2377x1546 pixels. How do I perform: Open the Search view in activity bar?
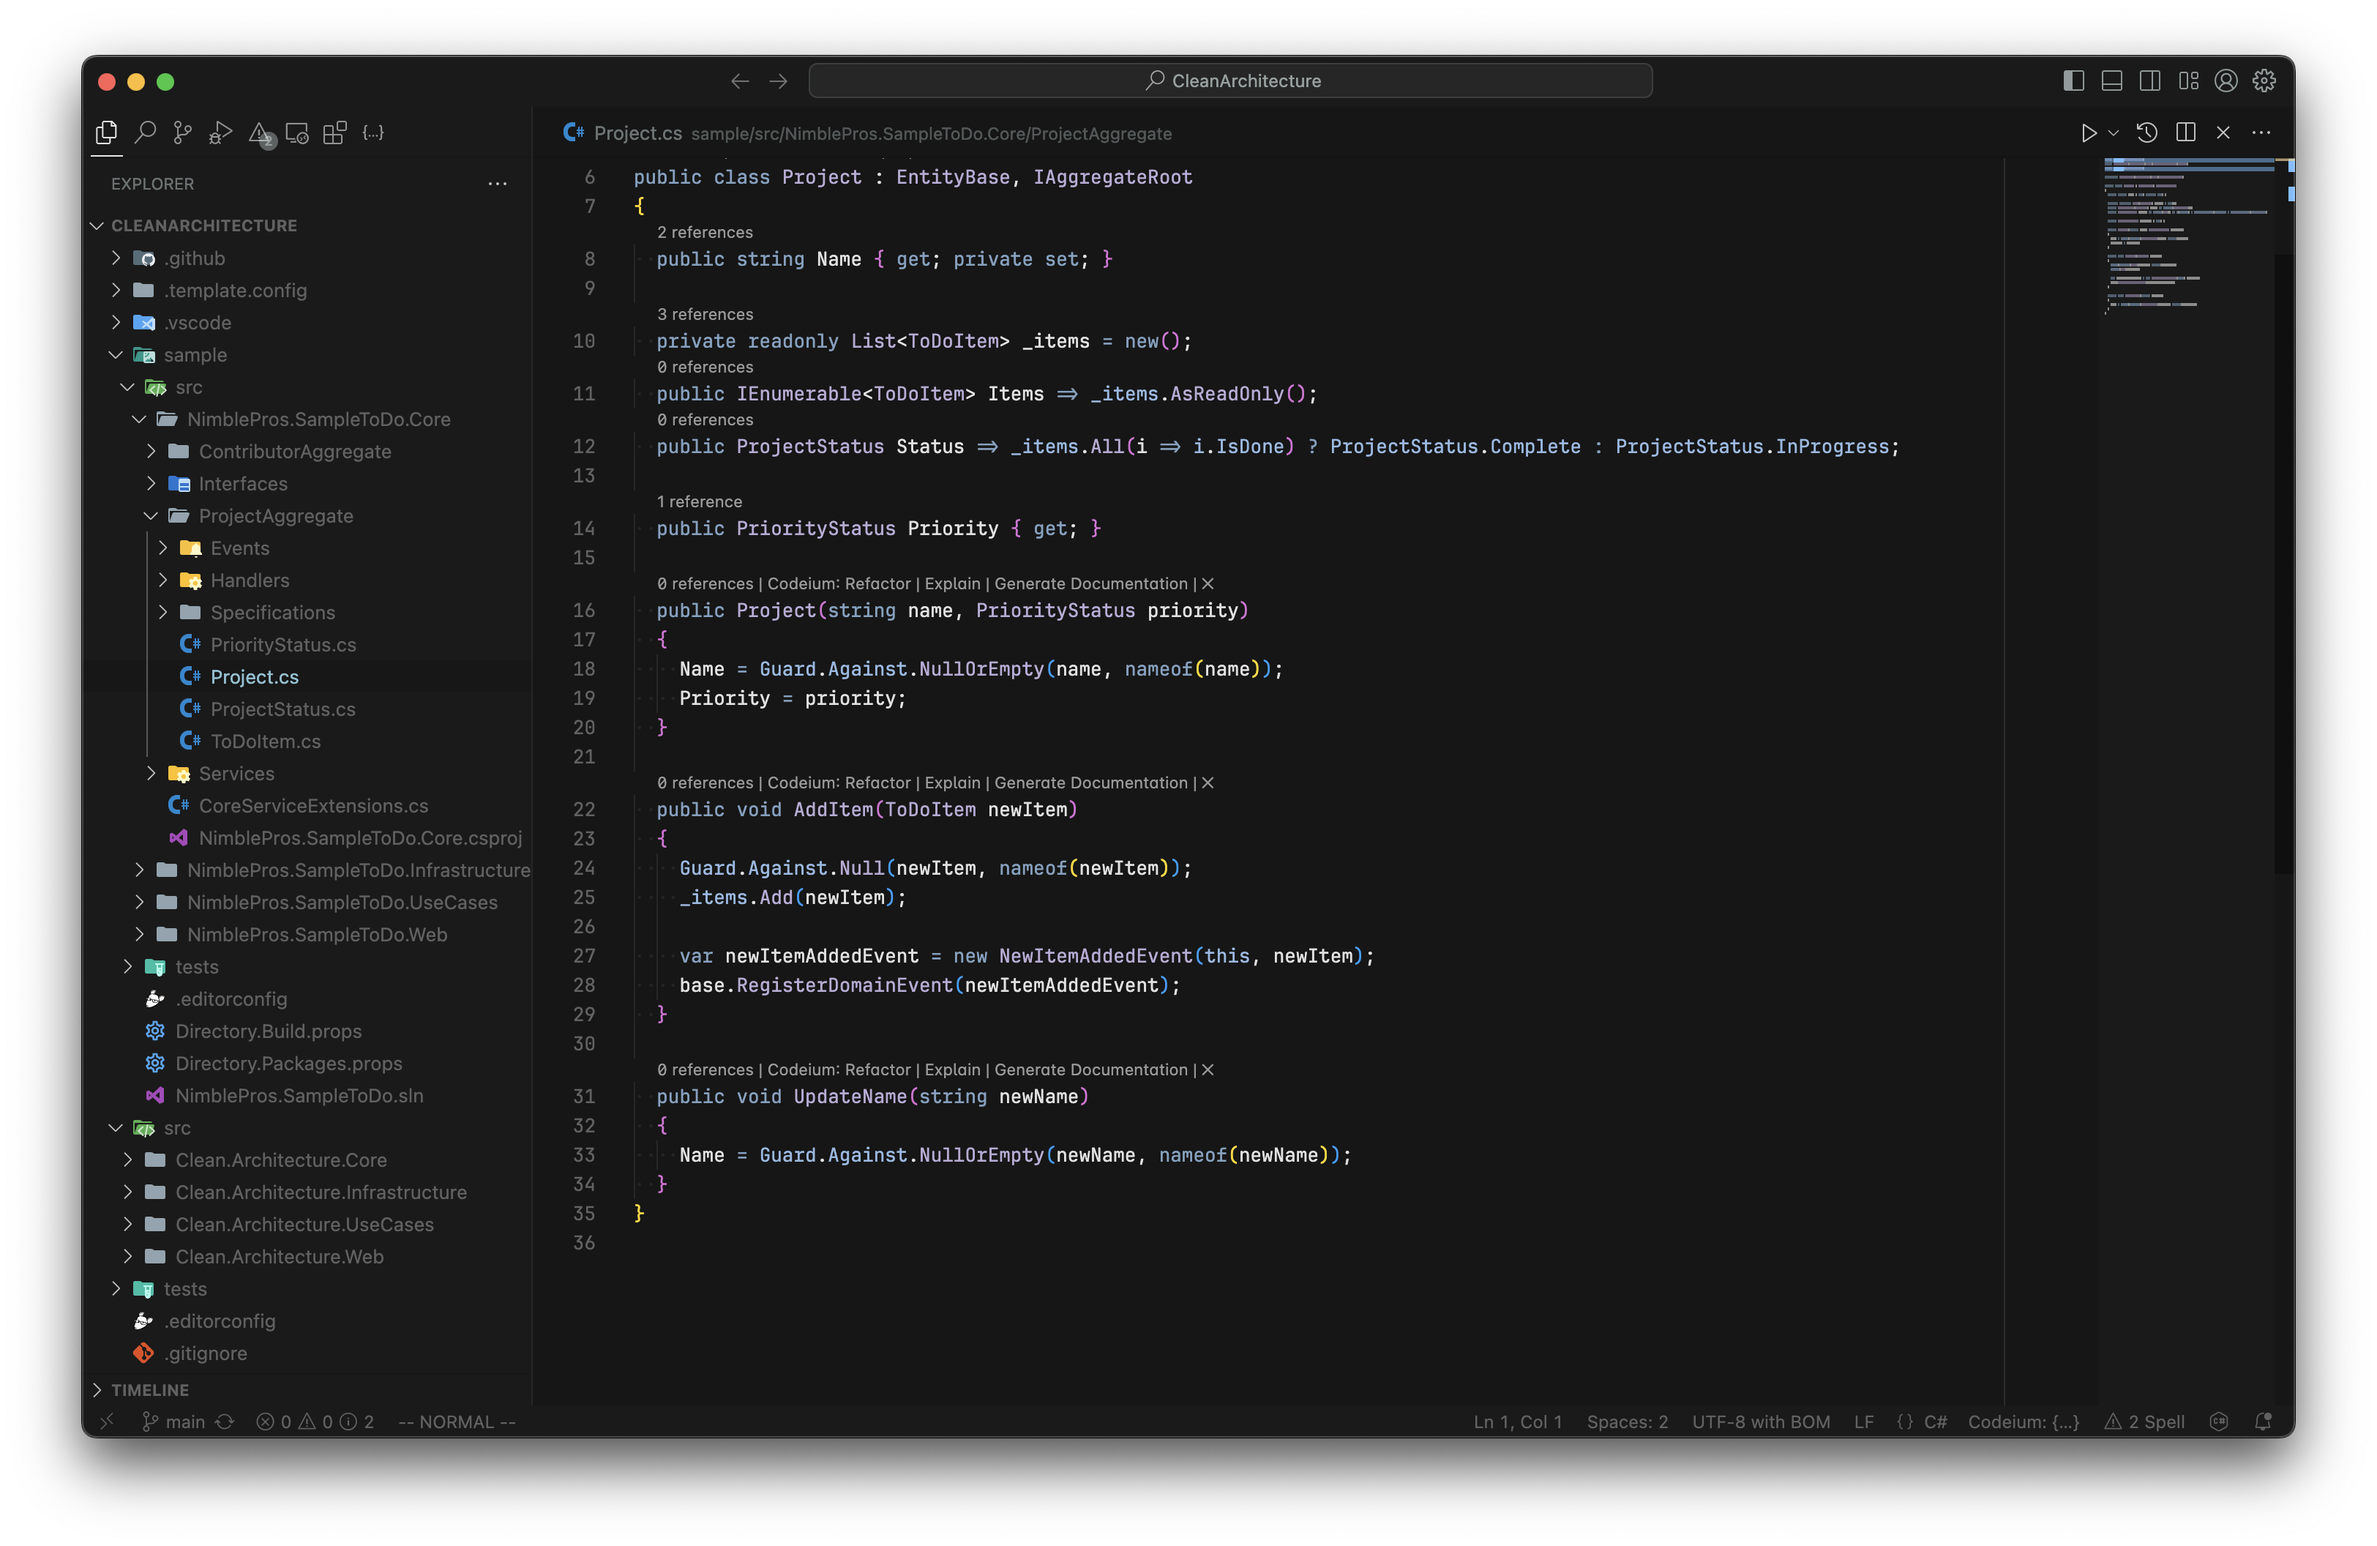click(145, 132)
